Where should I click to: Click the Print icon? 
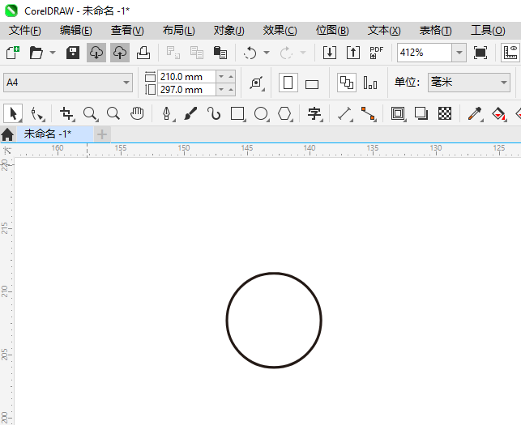click(143, 53)
